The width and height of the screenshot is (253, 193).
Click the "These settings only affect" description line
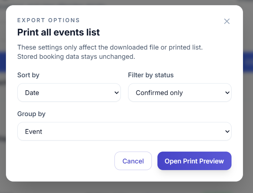pos(110,47)
